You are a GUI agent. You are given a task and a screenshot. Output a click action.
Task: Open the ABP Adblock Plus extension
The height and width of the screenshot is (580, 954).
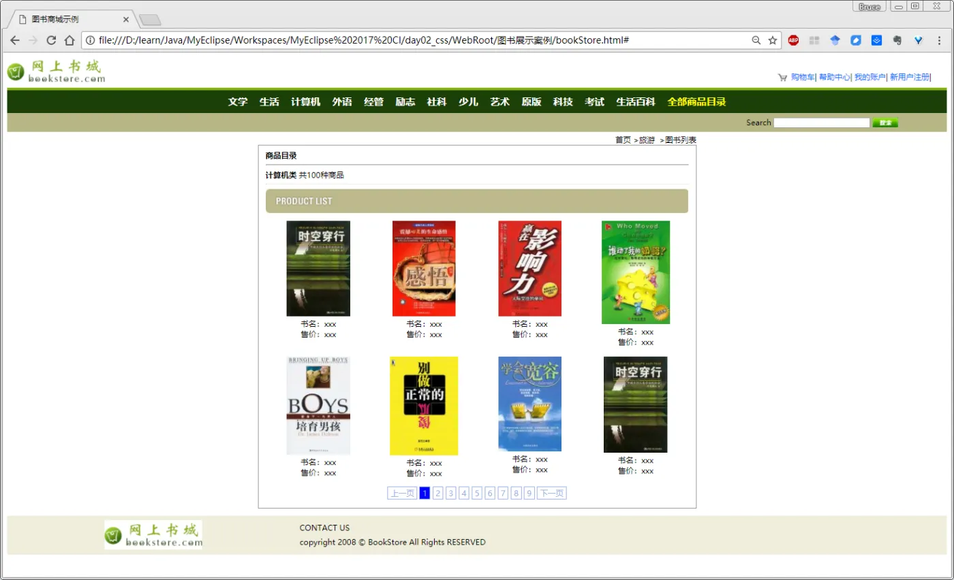point(793,40)
